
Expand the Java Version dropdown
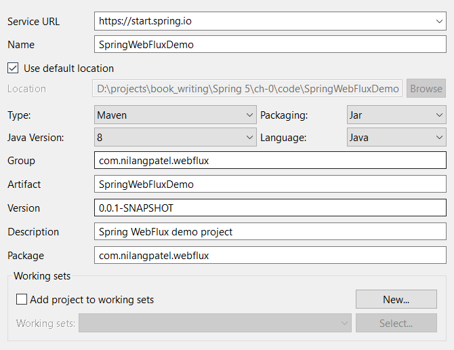click(x=175, y=138)
